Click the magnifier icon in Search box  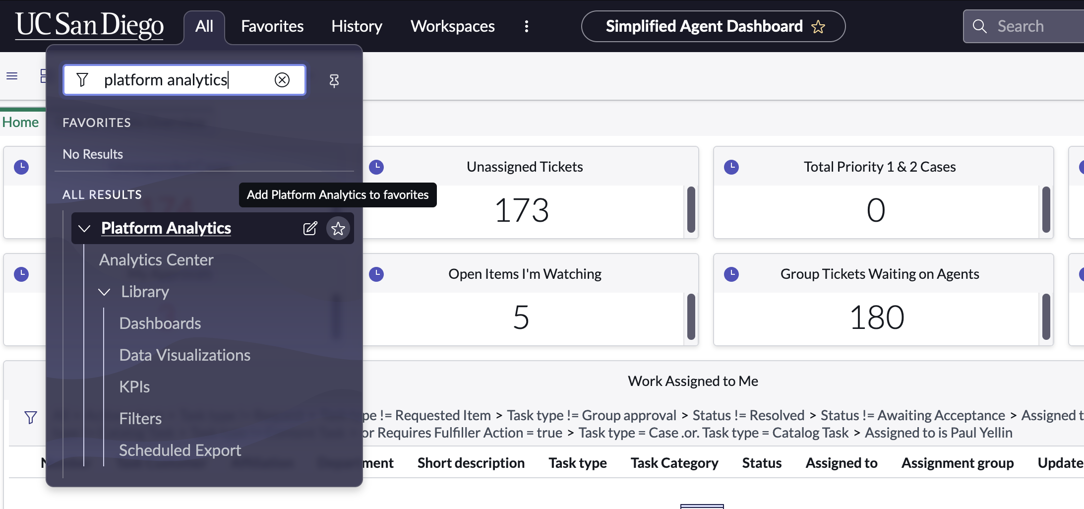click(979, 26)
